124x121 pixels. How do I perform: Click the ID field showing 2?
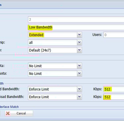[76, 20]
